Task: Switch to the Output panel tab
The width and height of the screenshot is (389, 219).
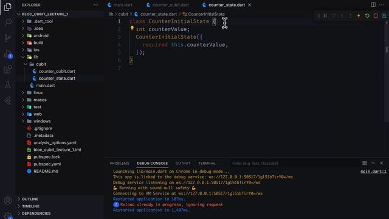Action: (183, 164)
